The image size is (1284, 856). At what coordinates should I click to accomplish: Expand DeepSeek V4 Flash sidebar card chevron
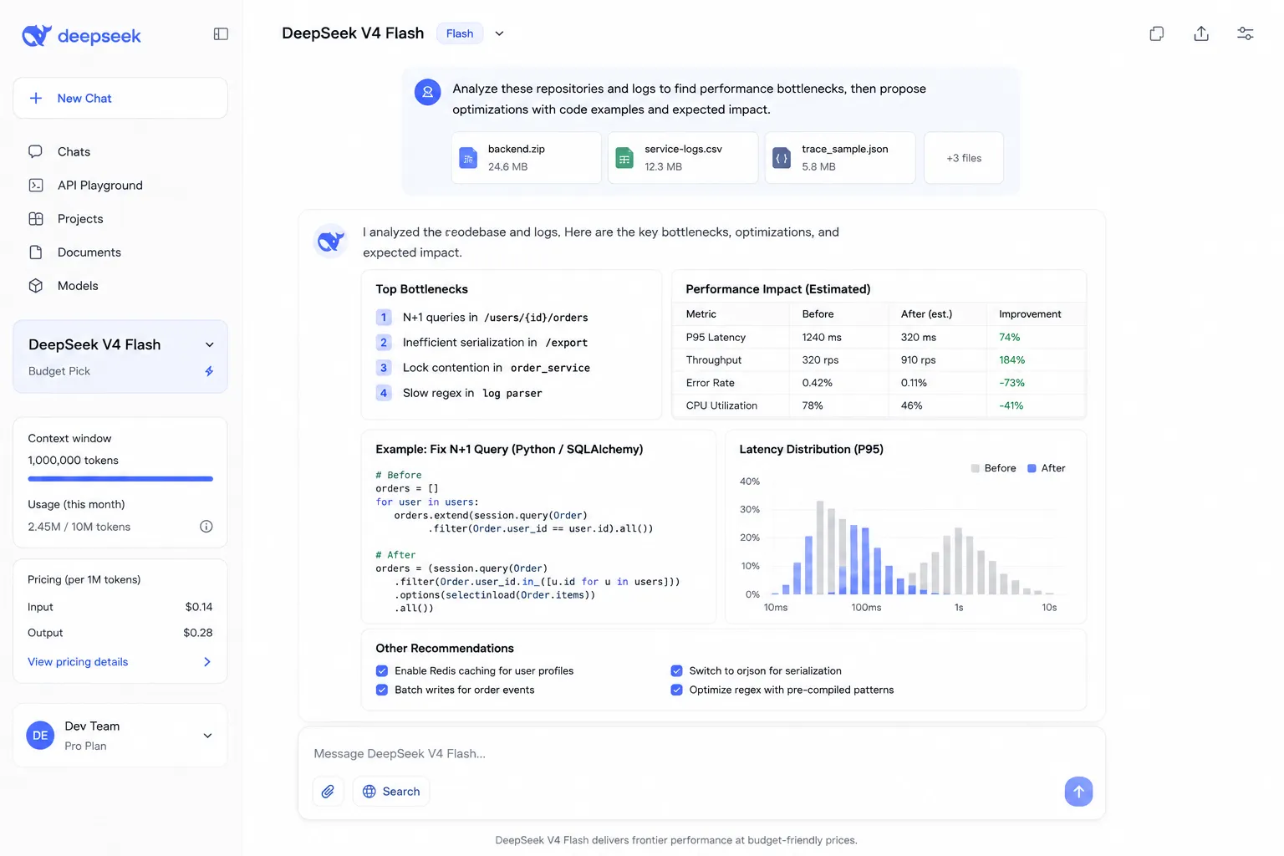pyautogui.click(x=210, y=344)
